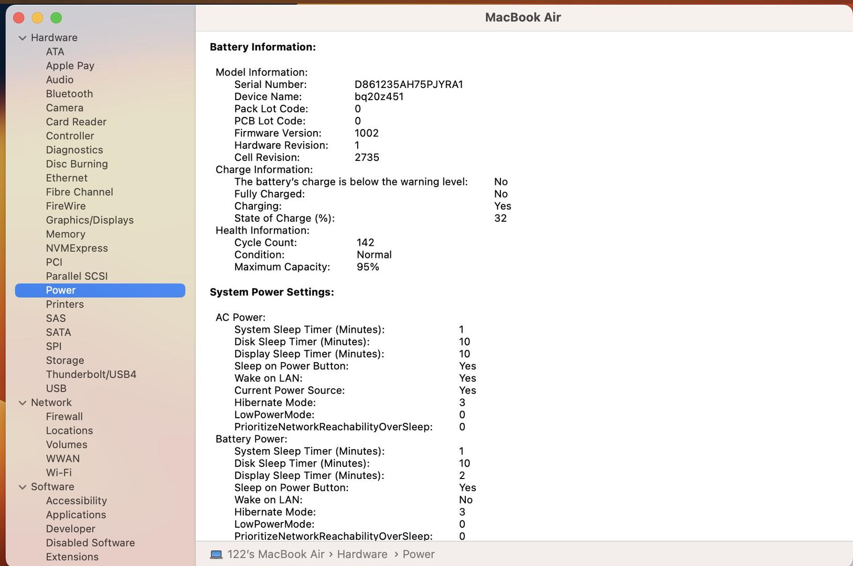Viewport: 853px width, 566px height.
Task: Open NVMExpress information
Action: (x=77, y=248)
